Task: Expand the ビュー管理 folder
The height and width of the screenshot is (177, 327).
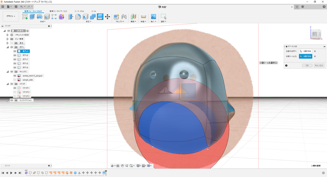Action: (x=8, y=39)
